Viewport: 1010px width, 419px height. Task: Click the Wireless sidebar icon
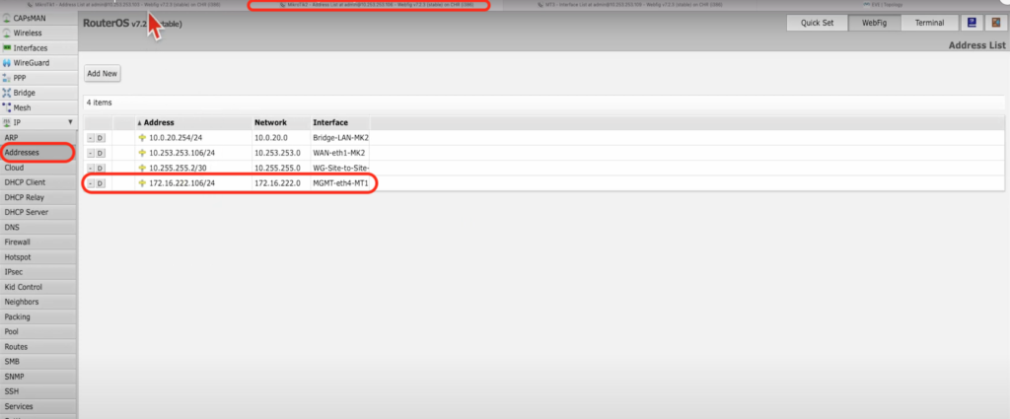[7, 33]
